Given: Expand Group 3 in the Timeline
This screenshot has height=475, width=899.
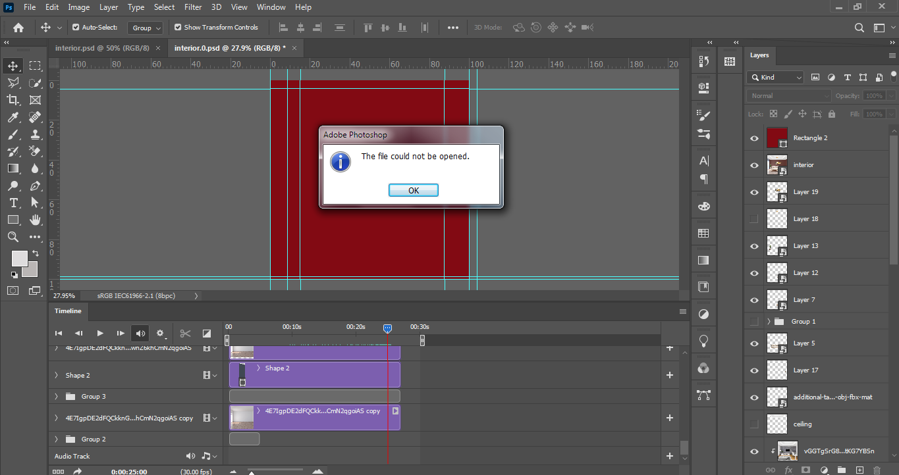Looking at the screenshot, I should click(x=55, y=396).
